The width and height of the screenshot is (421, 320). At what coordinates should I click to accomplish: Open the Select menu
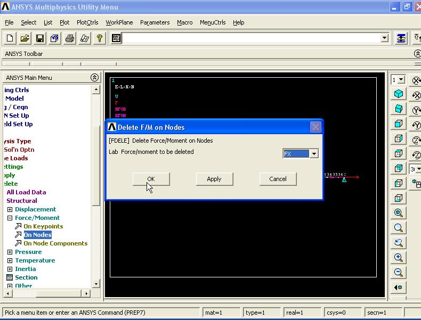coord(28,22)
